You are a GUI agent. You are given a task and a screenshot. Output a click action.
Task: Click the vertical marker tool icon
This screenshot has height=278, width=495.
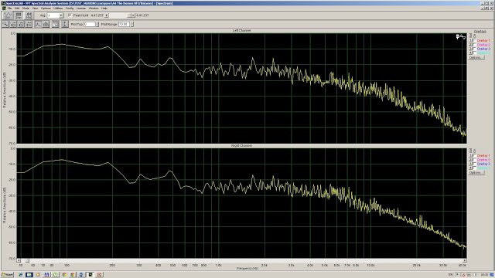64,24
